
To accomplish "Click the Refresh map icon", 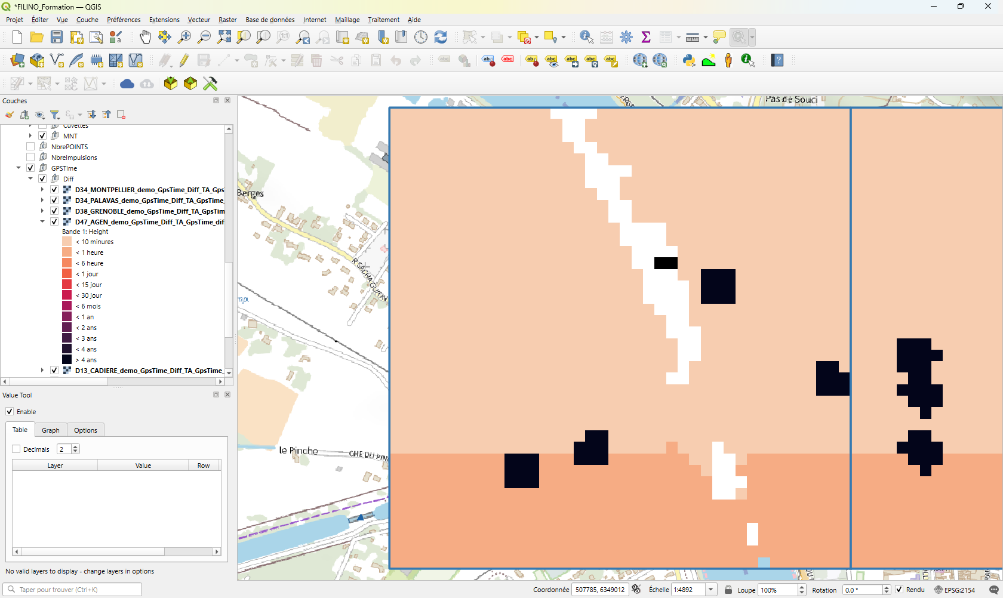I will pyautogui.click(x=441, y=37).
